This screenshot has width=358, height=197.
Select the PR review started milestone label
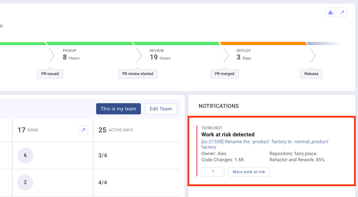point(138,74)
